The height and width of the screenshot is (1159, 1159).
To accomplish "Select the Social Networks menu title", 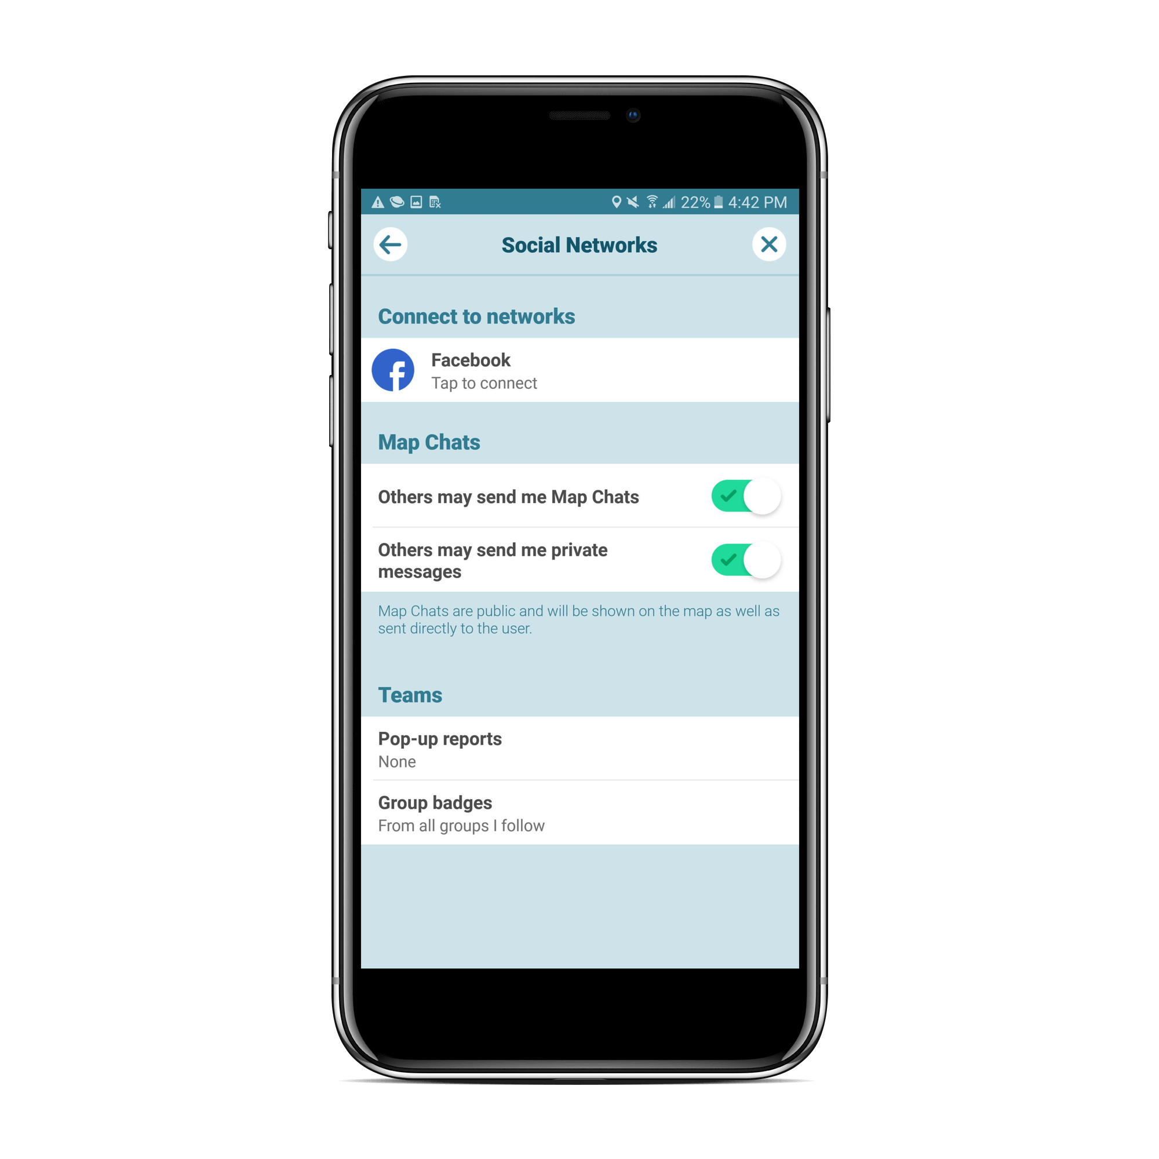I will click(579, 244).
